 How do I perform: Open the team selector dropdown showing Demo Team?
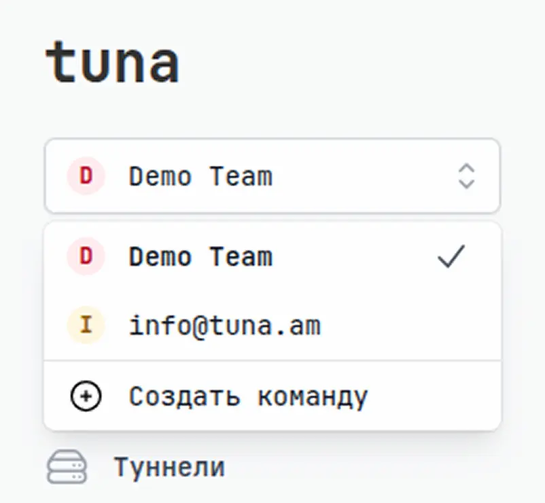click(272, 177)
